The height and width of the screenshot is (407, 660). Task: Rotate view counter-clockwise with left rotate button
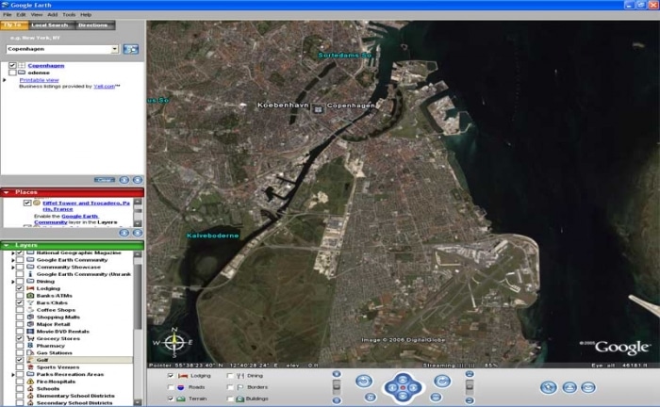pyautogui.click(x=364, y=380)
